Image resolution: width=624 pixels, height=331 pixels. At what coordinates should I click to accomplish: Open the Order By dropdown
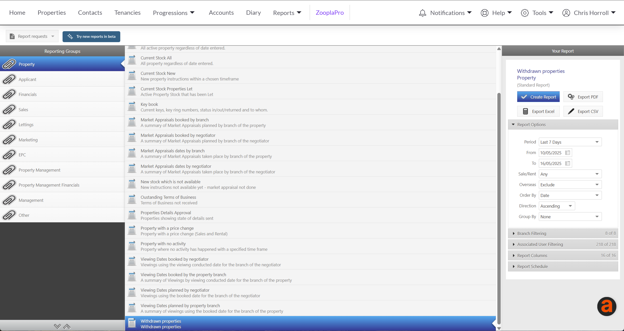pyautogui.click(x=570, y=195)
